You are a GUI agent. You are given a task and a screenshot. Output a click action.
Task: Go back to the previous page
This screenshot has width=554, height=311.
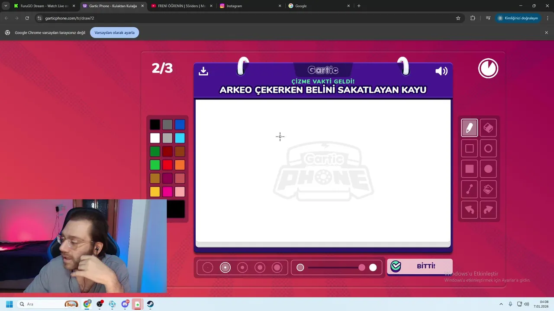(x=6, y=18)
